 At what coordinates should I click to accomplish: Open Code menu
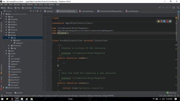click(23, 4)
